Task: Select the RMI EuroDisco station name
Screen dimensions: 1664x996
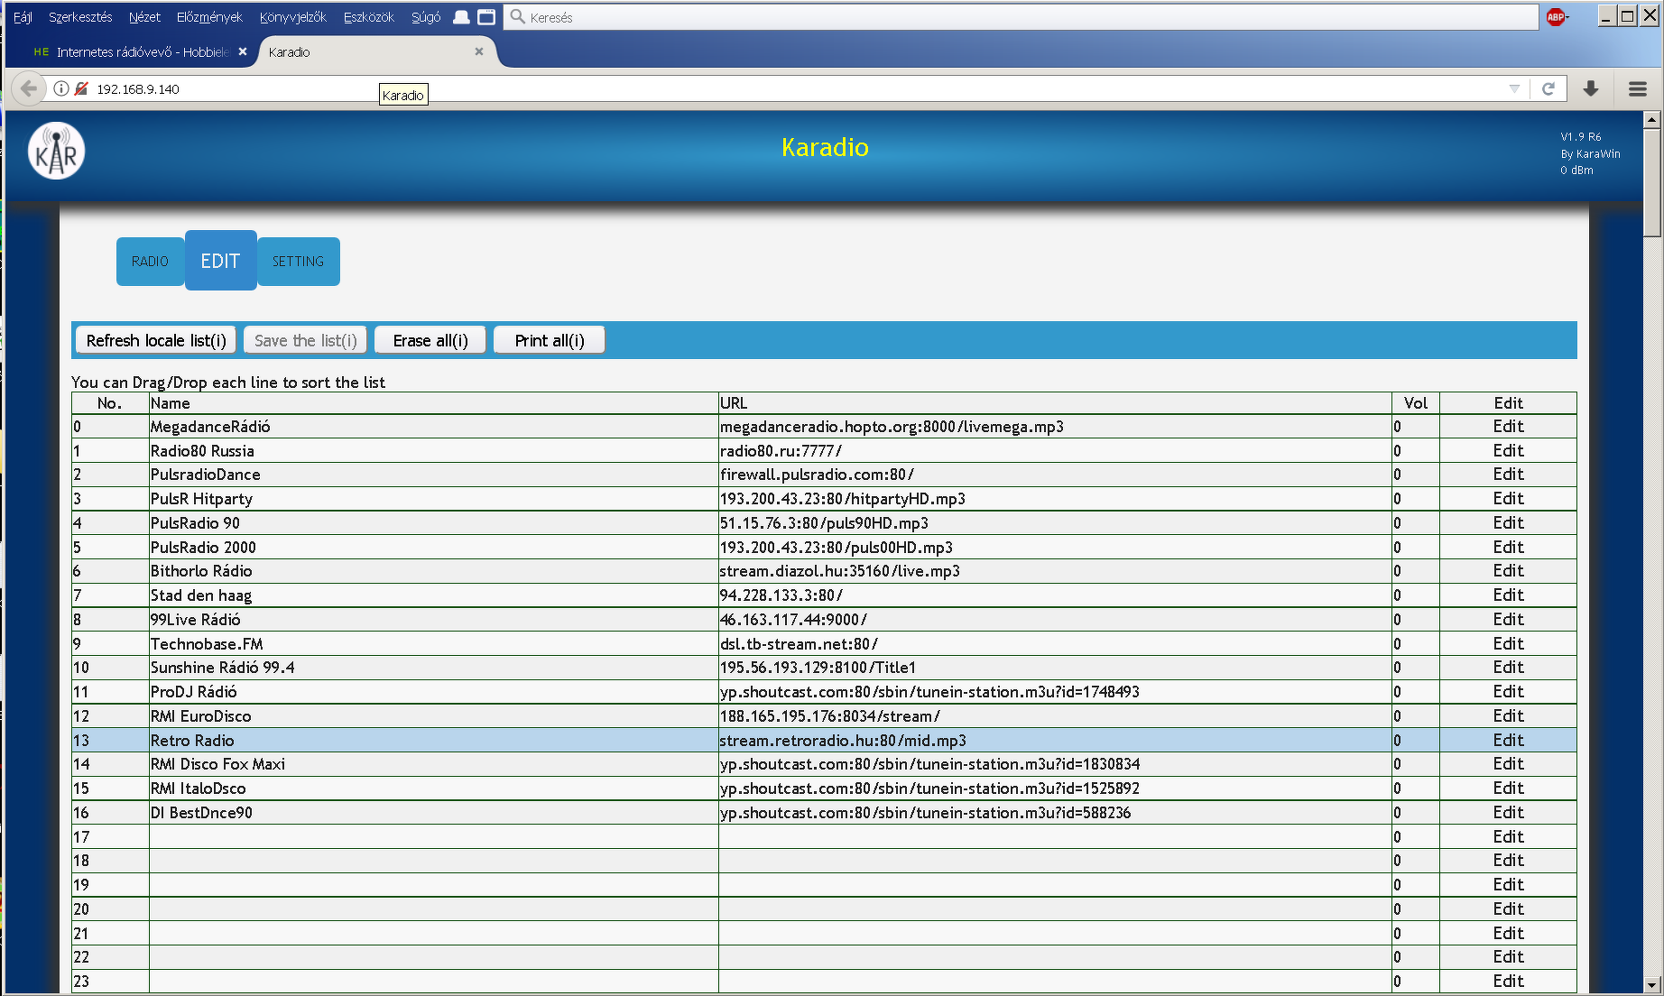Action: coord(201,716)
